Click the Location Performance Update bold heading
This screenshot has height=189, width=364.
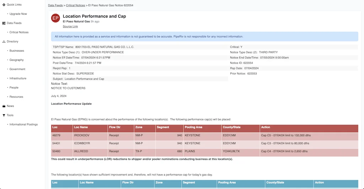pyautogui.click(x=71, y=104)
